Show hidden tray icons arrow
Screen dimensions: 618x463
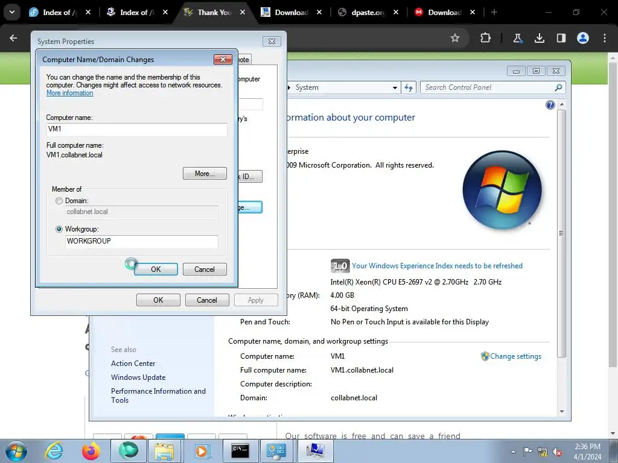click(x=513, y=452)
